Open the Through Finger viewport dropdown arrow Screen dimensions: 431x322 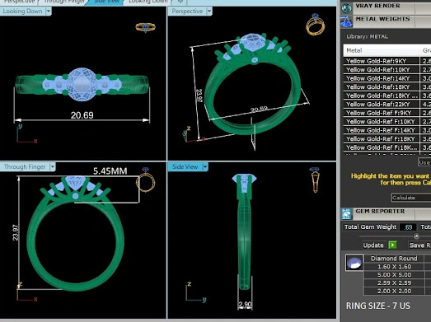(52, 167)
